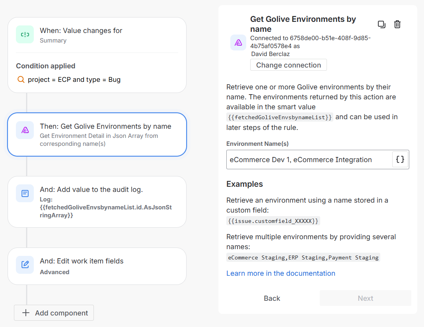Click the Edit work item pencil icon

click(25, 265)
